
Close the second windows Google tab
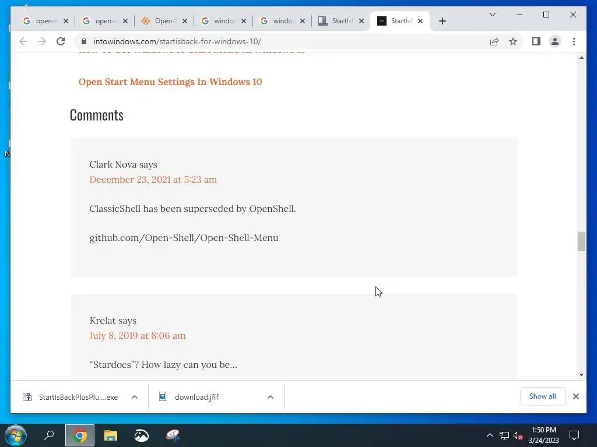(x=303, y=21)
